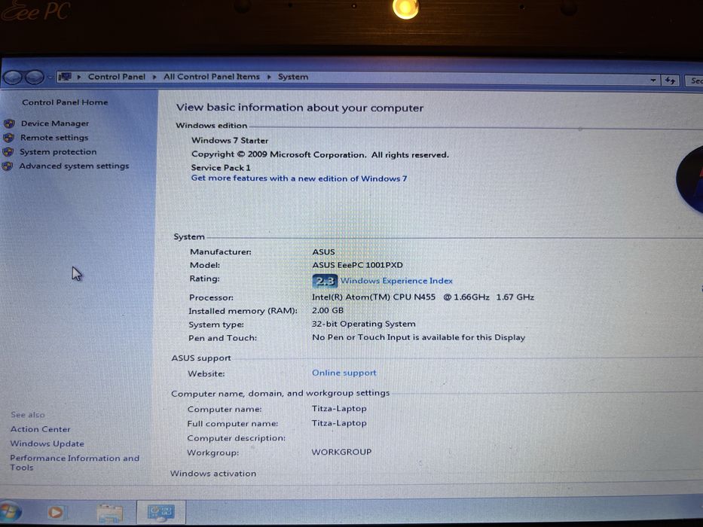The image size is (703, 527).
Task: Open System protection
Action: tap(58, 151)
